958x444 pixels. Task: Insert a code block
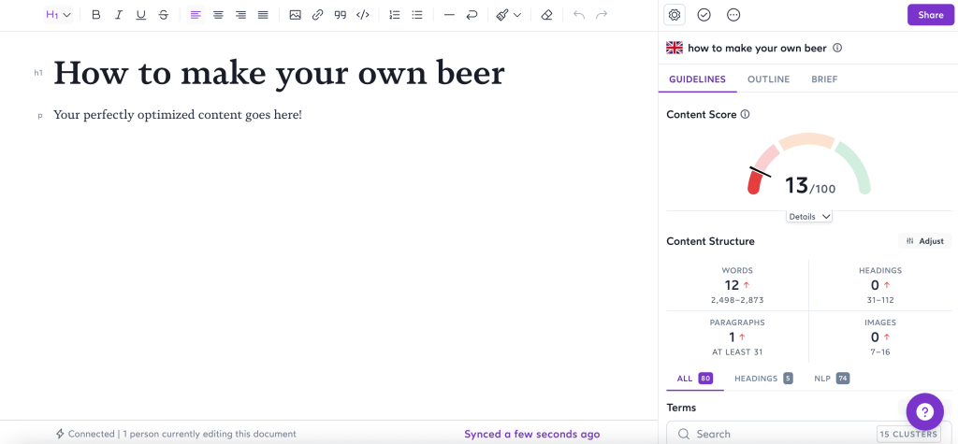(363, 15)
